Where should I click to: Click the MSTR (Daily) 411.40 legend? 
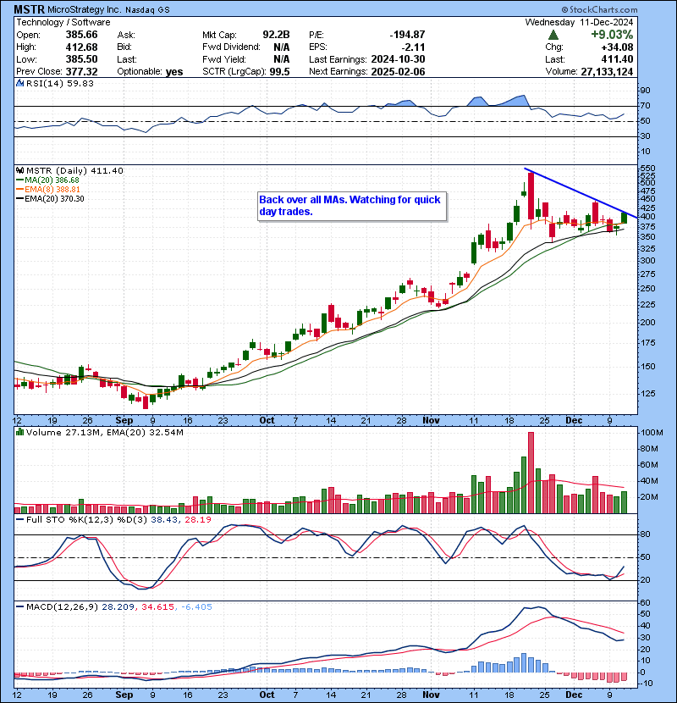[x=74, y=170]
